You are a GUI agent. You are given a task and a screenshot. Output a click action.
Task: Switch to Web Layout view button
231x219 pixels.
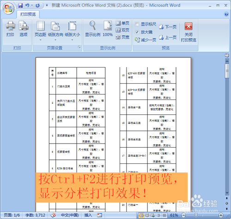click(x=153, y=215)
